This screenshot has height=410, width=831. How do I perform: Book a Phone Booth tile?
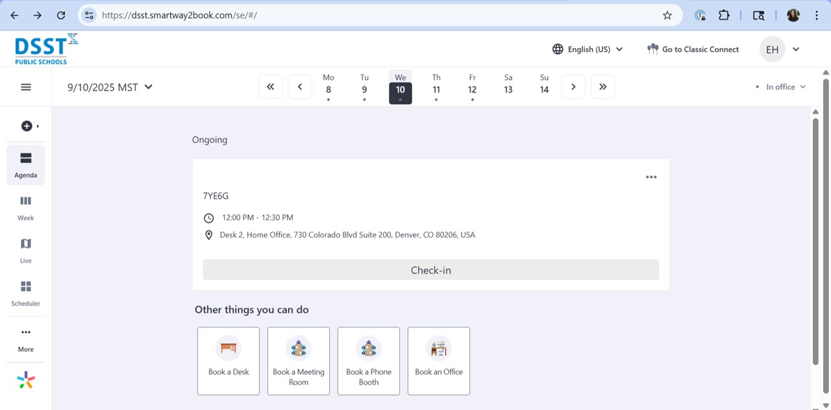pyautogui.click(x=369, y=361)
